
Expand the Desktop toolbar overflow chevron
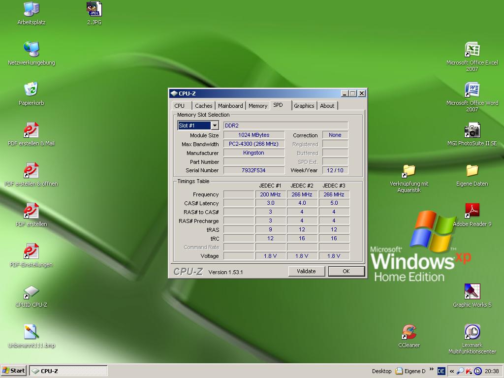(432, 369)
